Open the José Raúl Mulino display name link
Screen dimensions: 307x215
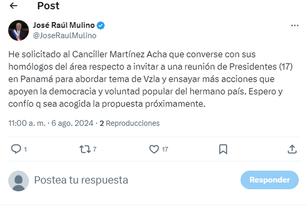[64, 25]
